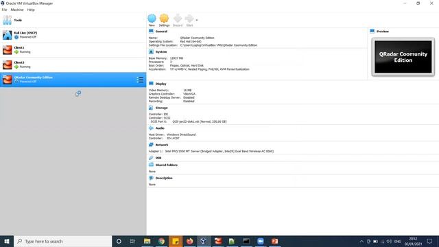Click the Client2 Red Hat icon
The image size is (439, 247).
8,64
